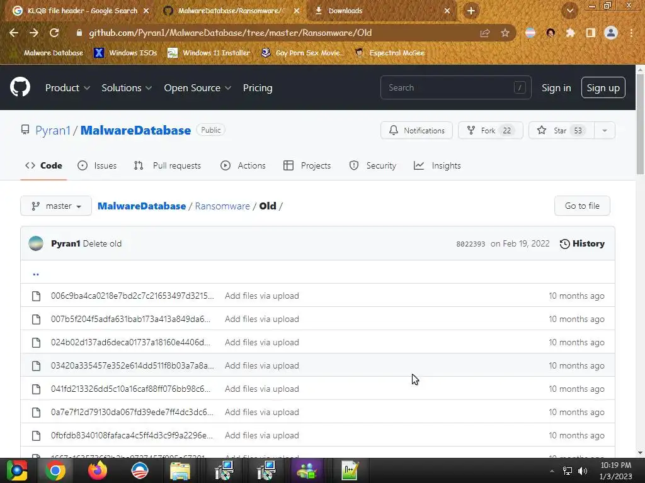Open the file explorer folder in taskbar

pyautogui.click(x=180, y=470)
